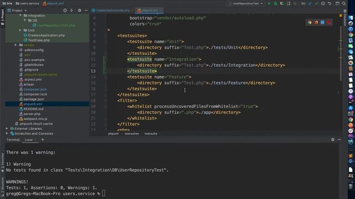Click the users.service breadcrumb in navigation bar
This screenshot has width=355, height=199.
(27, 3)
